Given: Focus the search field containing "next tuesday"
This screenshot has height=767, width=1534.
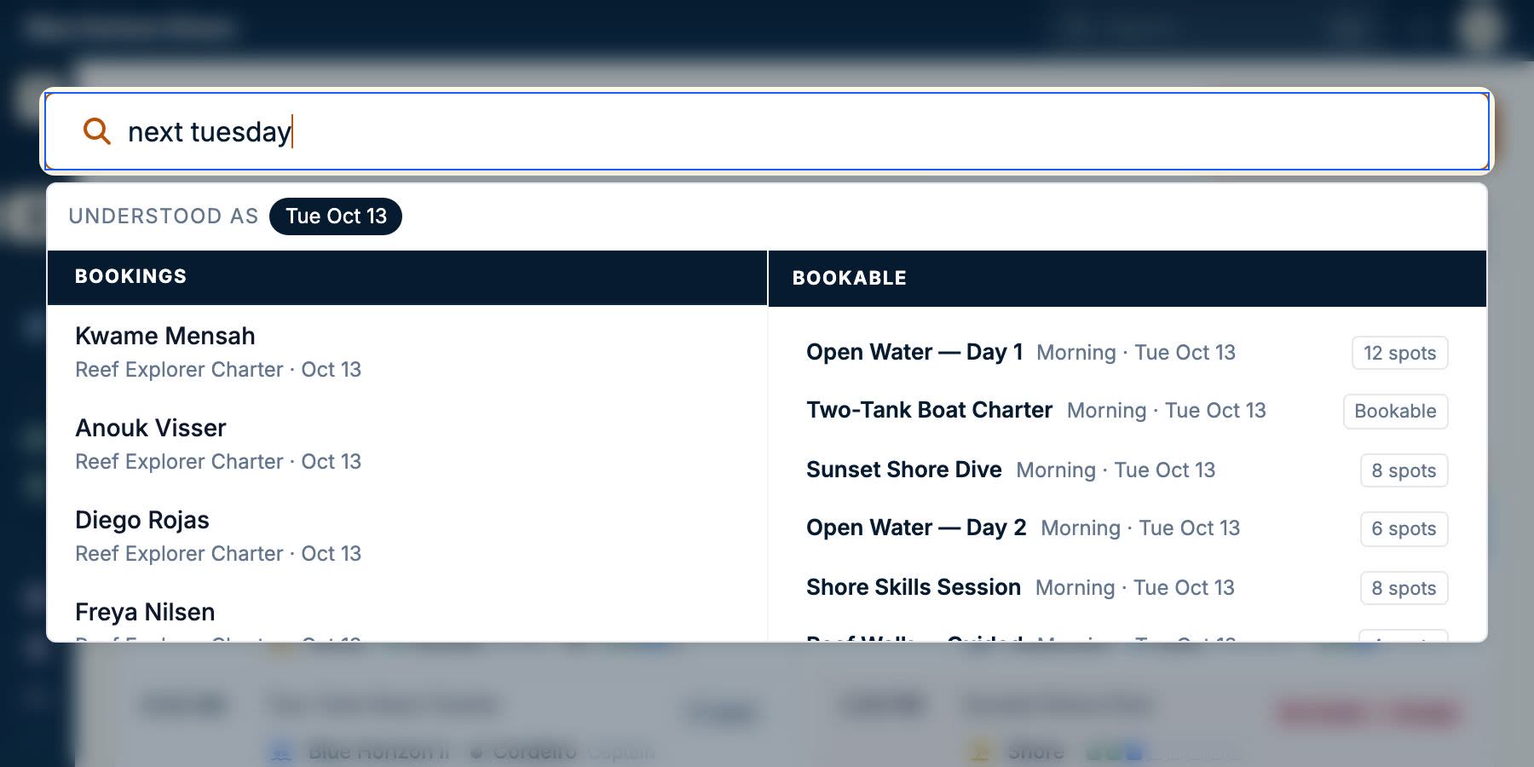Looking at the screenshot, I should [x=767, y=131].
